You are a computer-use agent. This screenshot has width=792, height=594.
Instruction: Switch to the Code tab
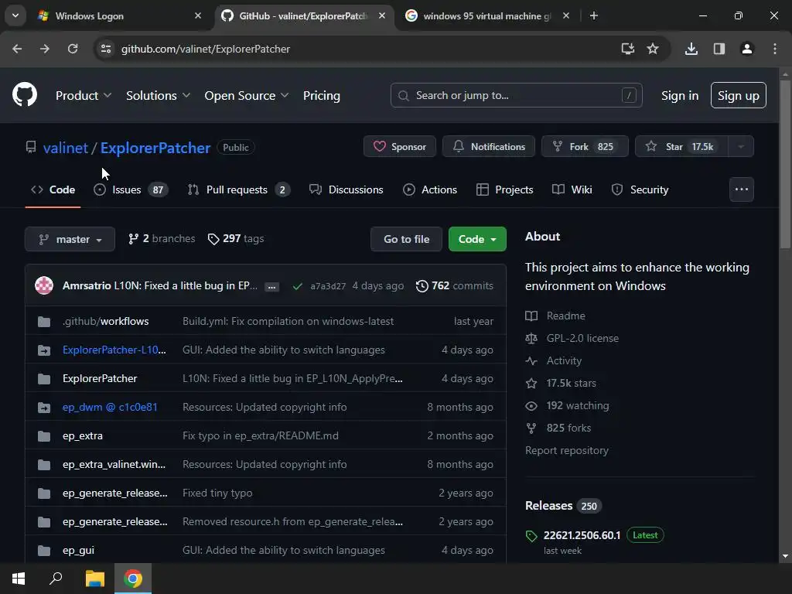click(x=53, y=190)
